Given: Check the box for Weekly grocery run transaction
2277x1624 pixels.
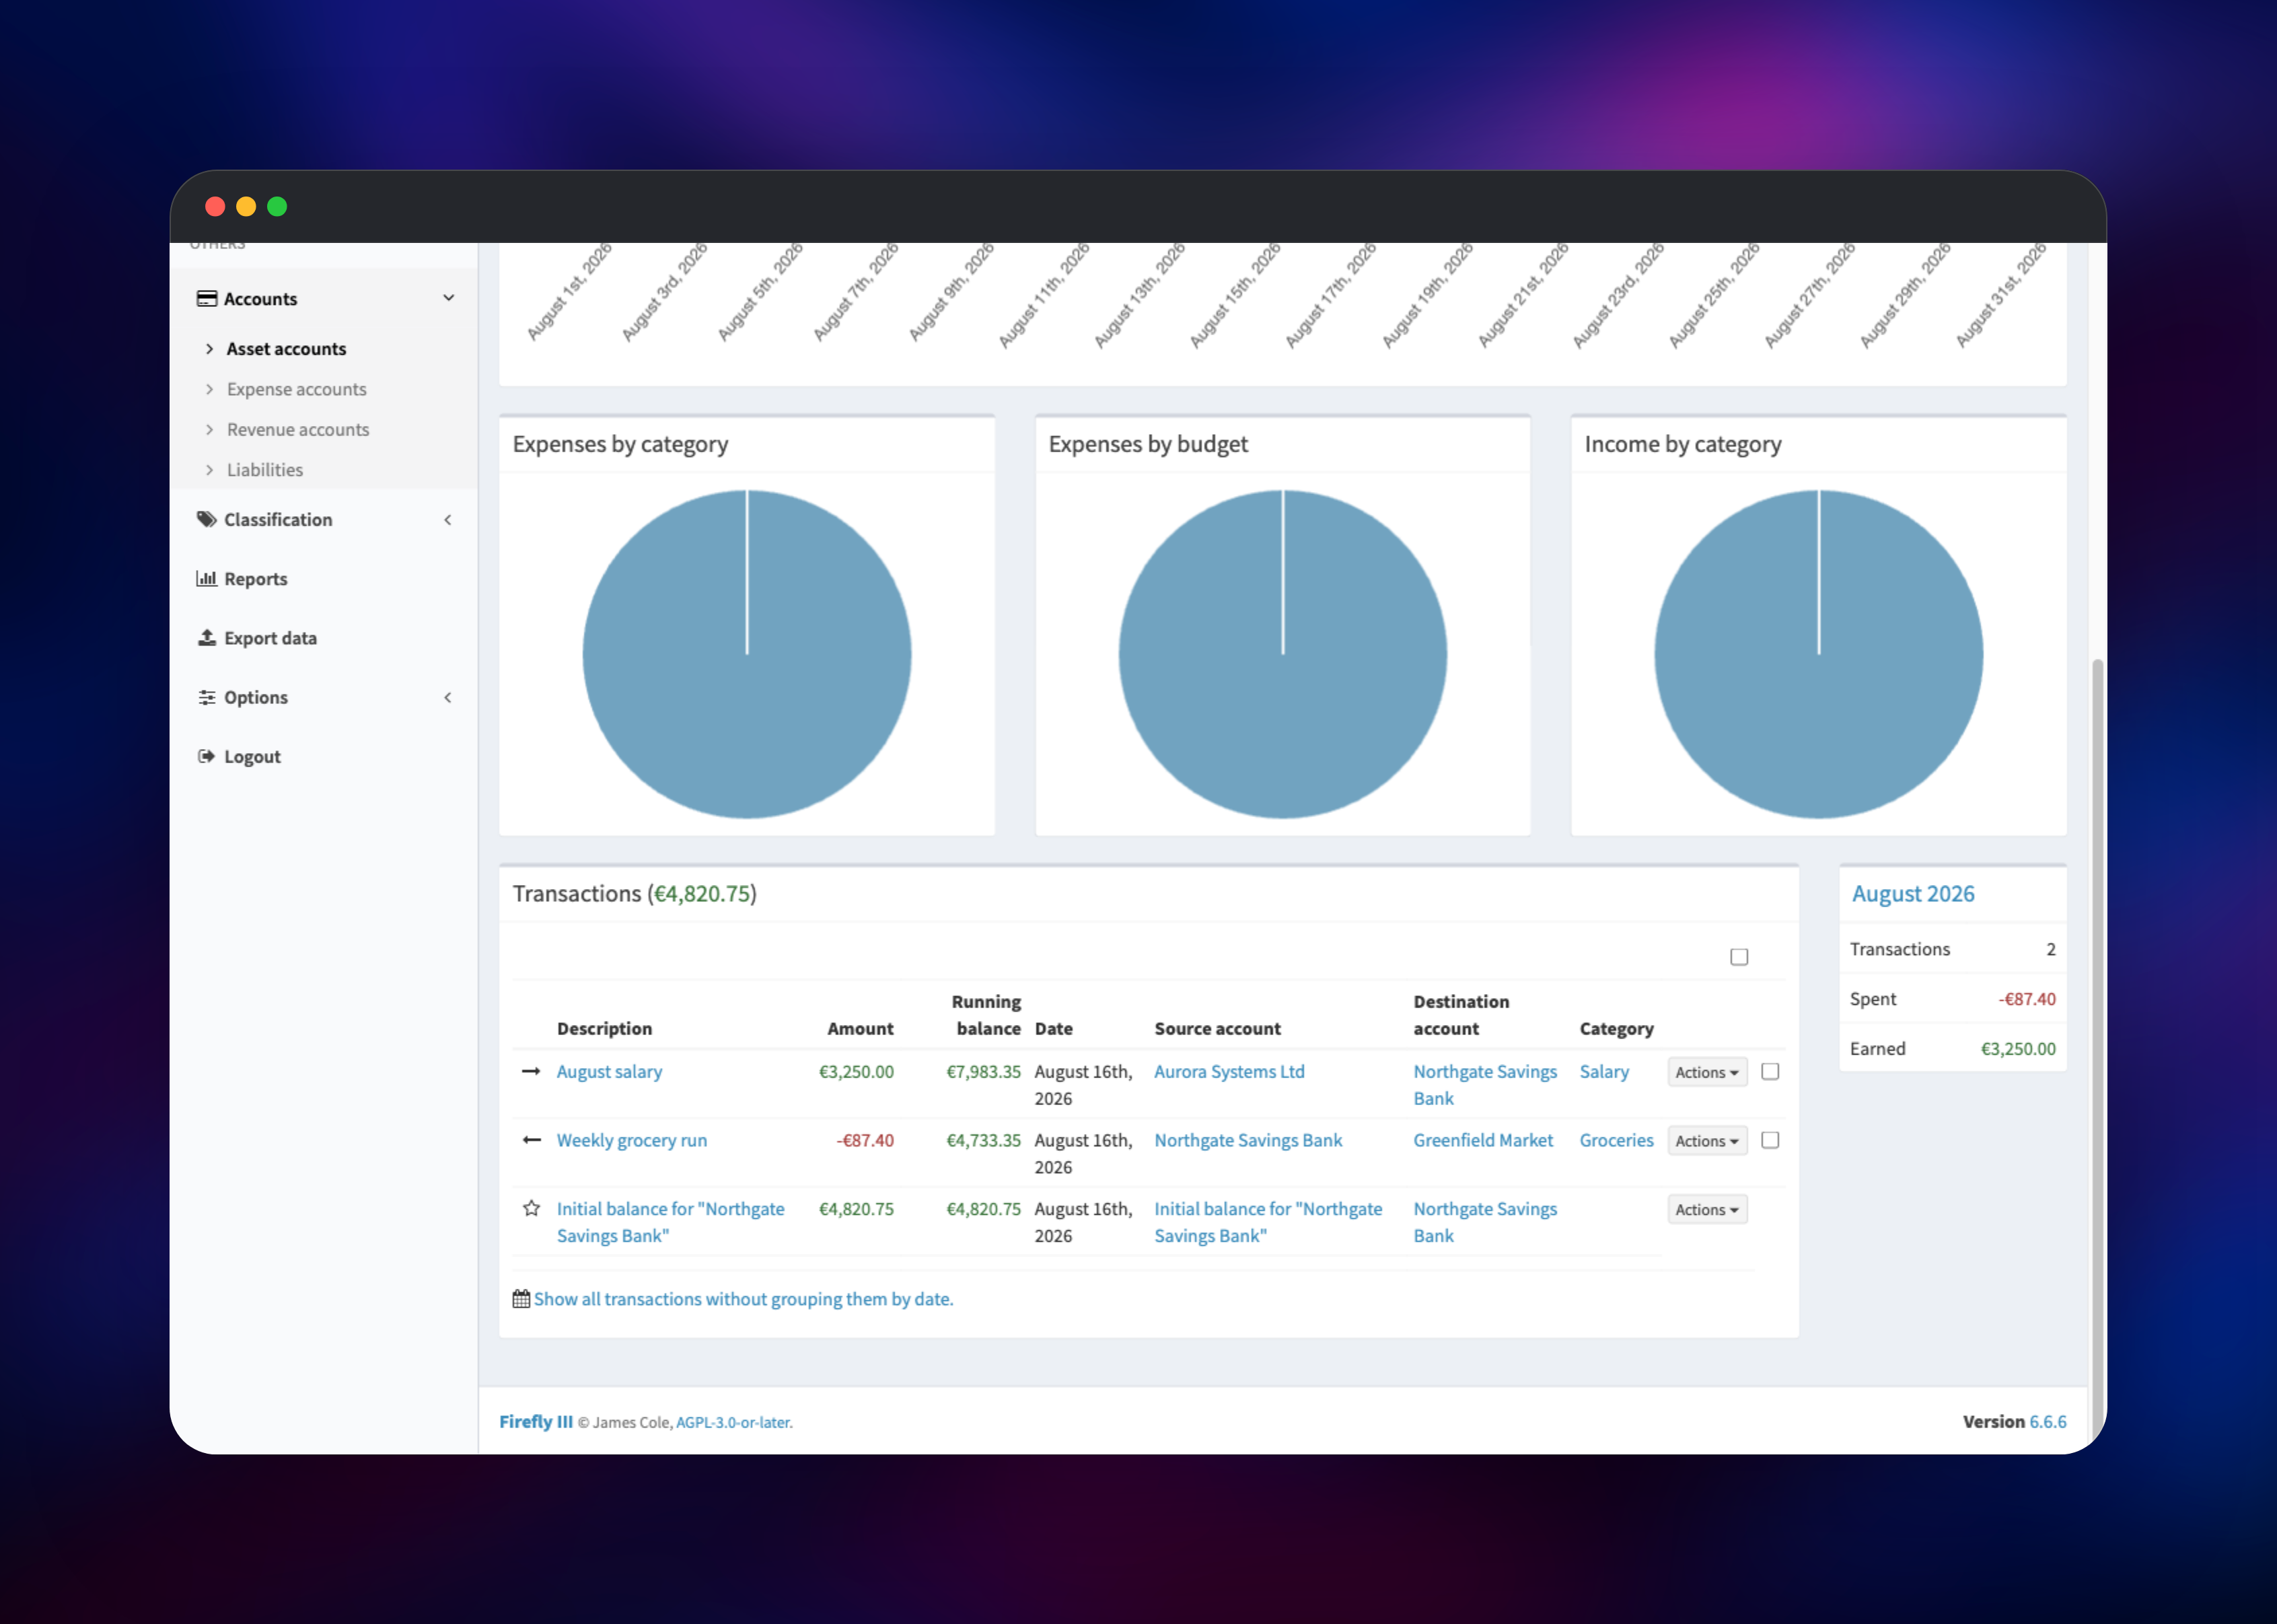Looking at the screenshot, I should (x=1770, y=1140).
